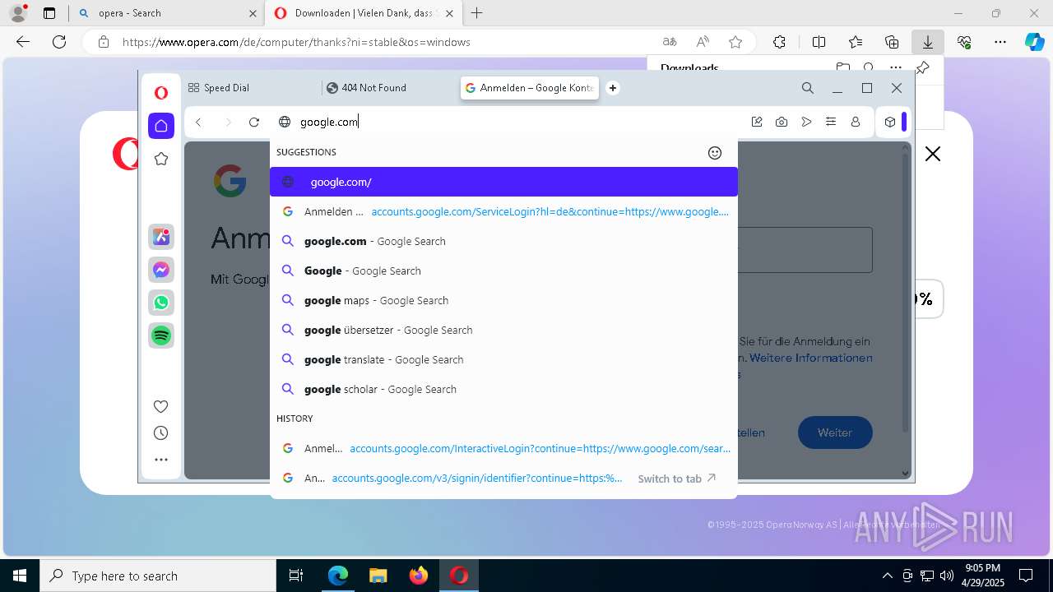The image size is (1053, 592).
Task: Select the google.com/ top suggestion
Action: coord(503,182)
